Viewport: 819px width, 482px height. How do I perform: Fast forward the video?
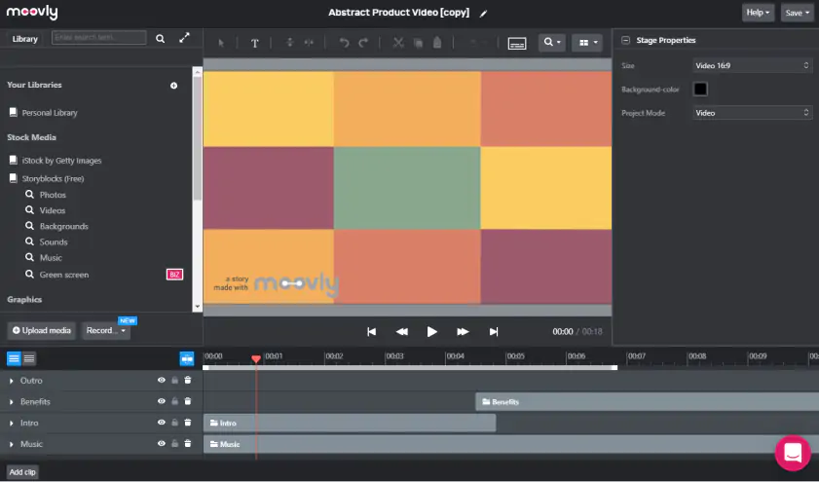[x=463, y=332]
